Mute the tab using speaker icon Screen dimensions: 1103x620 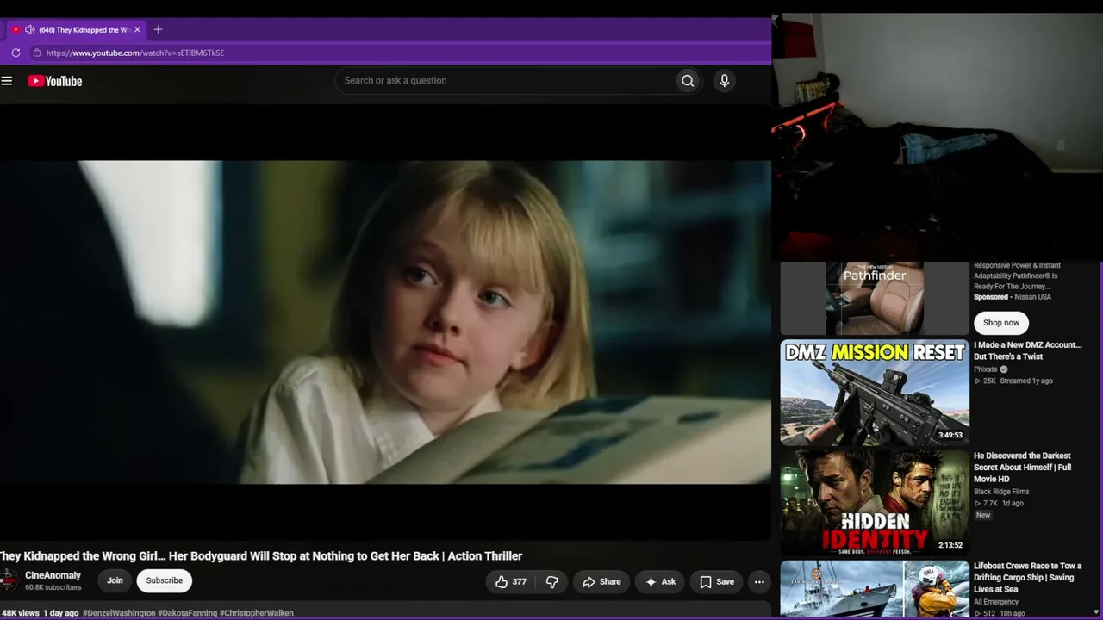click(30, 29)
